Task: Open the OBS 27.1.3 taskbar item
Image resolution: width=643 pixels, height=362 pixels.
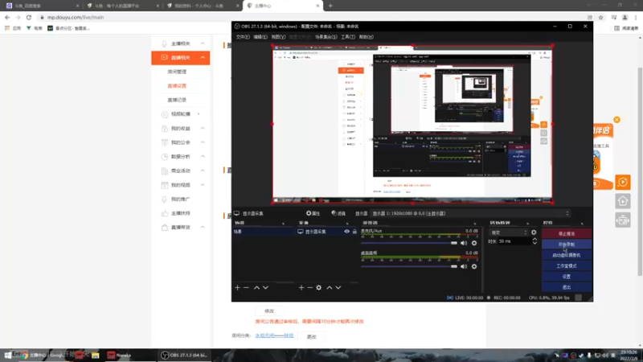Action: pos(184,355)
